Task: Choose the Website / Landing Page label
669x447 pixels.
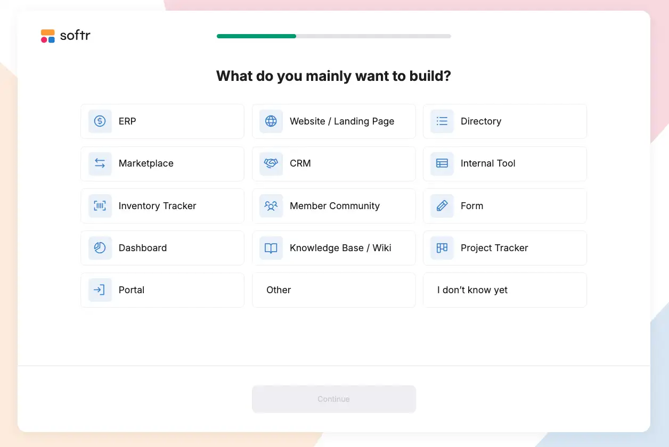Action: [342, 121]
